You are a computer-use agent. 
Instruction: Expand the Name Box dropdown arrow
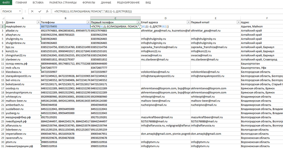[20, 11]
